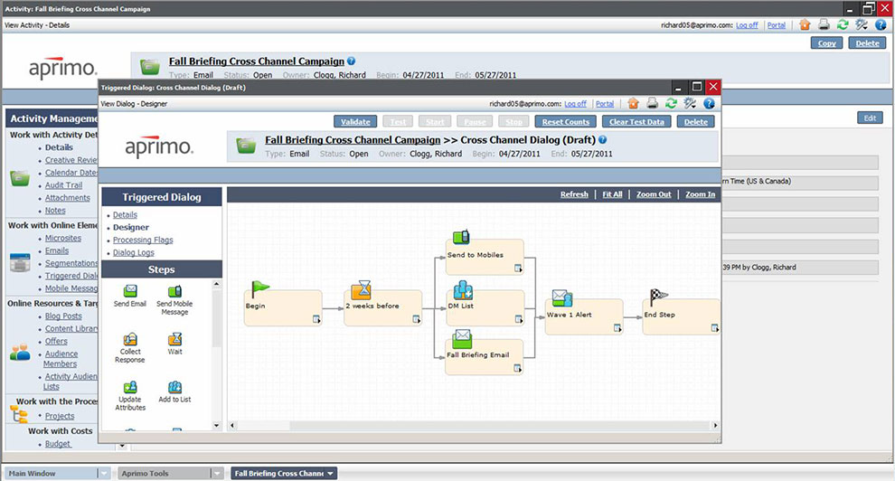
Task: Click Steps panel scroll down arrow
Action: pos(216,425)
